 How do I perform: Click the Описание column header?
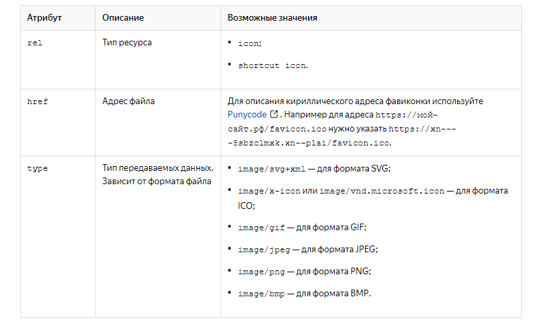(x=123, y=18)
